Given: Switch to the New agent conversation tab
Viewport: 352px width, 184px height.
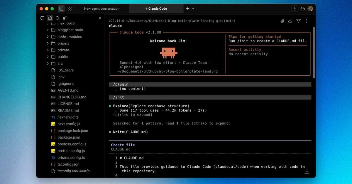Looking at the screenshot, I should pyautogui.click(x=101, y=9).
